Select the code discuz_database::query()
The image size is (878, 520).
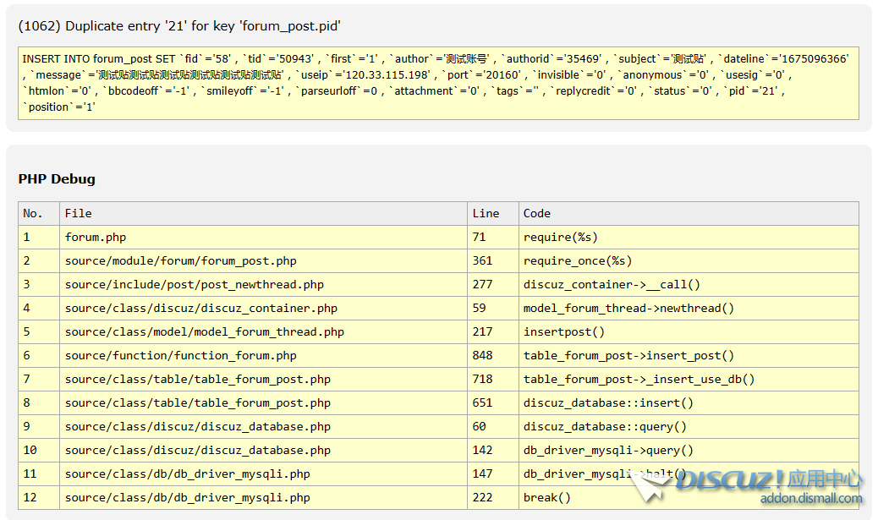tap(605, 426)
